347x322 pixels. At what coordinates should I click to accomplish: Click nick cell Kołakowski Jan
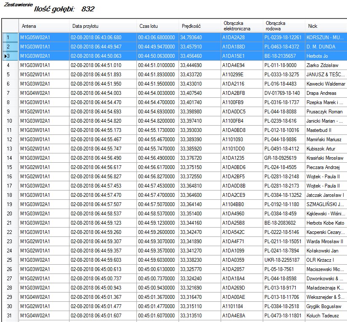[x=326, y=251]
